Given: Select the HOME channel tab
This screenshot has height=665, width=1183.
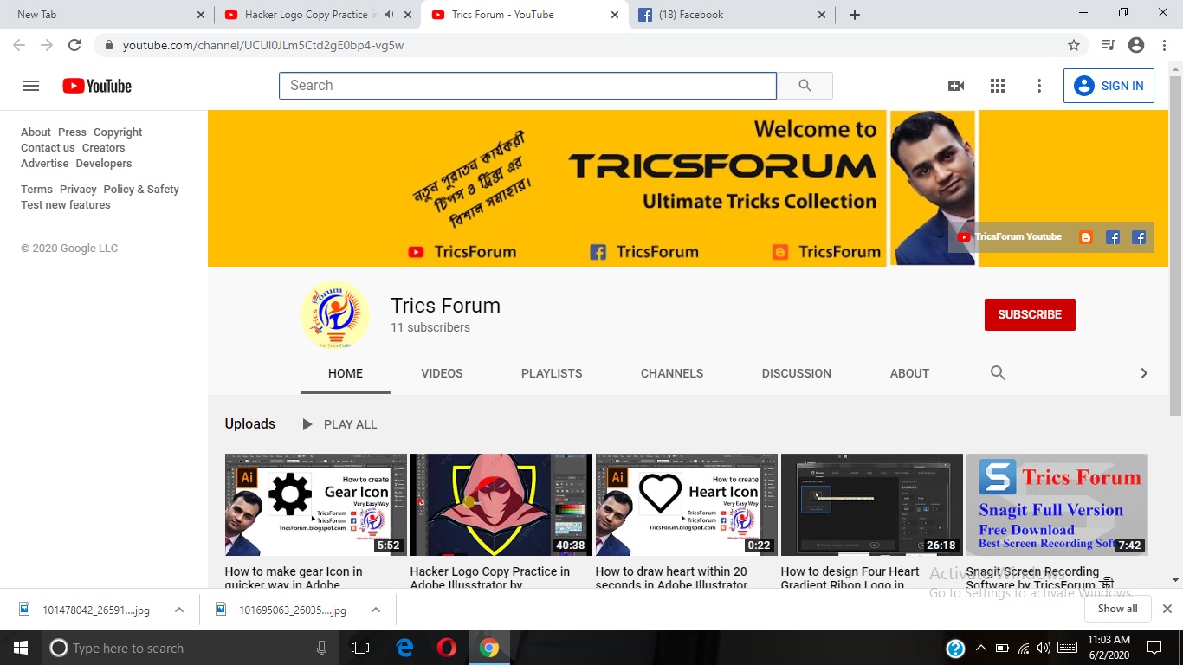Looking at the screenshot, I should click(346, 373).
